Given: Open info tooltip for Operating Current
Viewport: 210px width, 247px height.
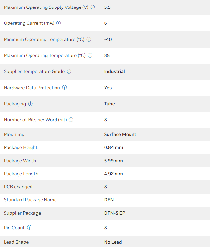Looking at the screenshot, I should (x=59, y=23).
